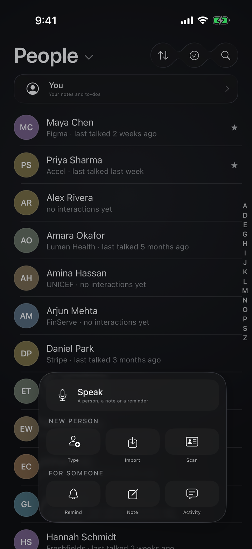The width and height of the screenshot is (252, 549).
Task: Choose the Import contact icon
Action: click(x=133, y=442)
